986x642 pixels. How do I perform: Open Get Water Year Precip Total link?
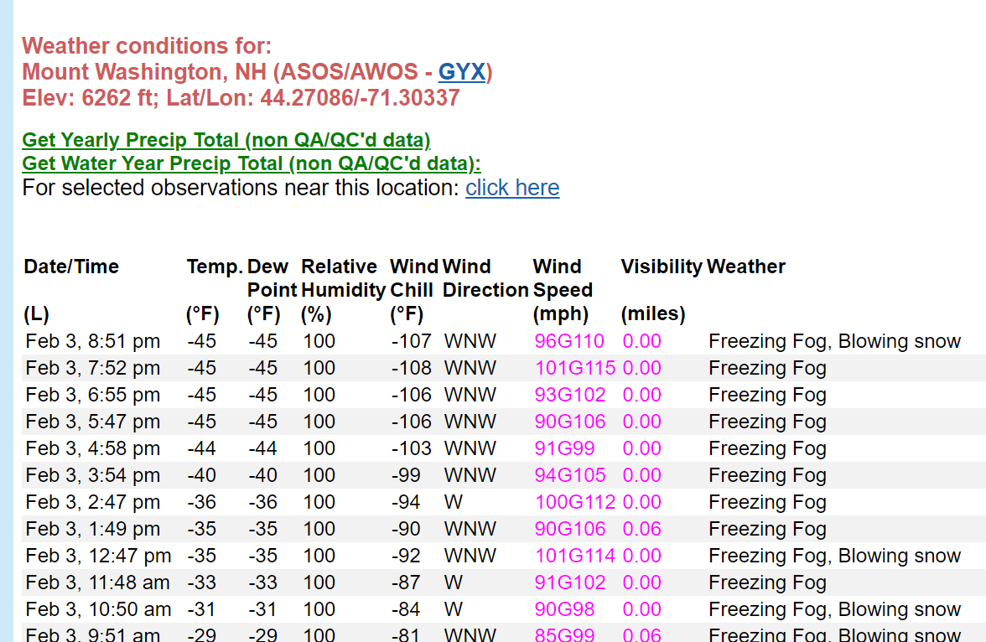pos(252,163)
